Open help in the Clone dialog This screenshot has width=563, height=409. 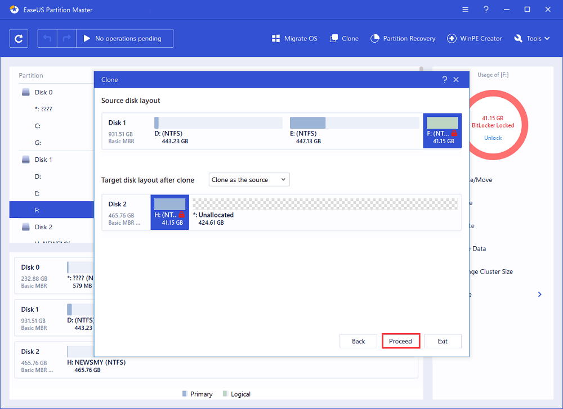(x=445, y=80)
